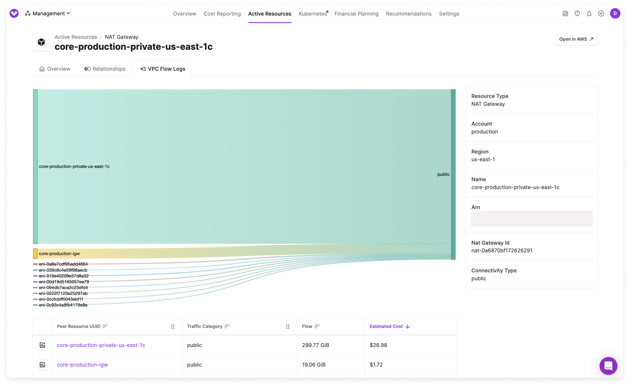Click Region value us-east-1

[483, 160]
